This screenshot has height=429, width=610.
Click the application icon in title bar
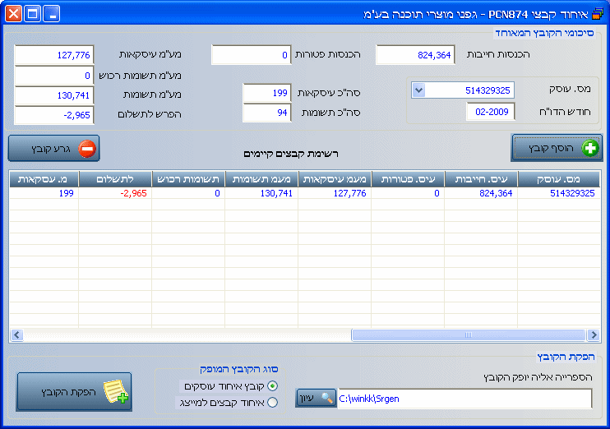pos(596,14)
